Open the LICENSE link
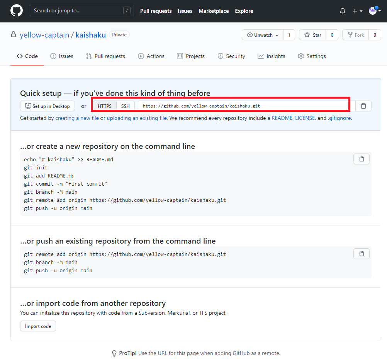The width and height of the screenshot is (387, 360). [305, 118]
